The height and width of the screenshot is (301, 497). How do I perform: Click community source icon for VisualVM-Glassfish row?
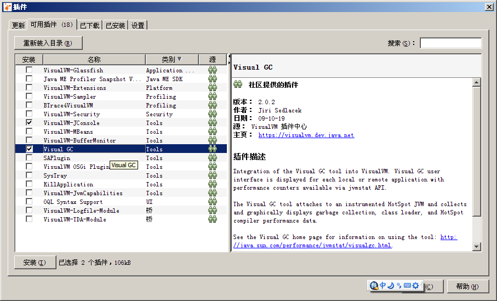click(x=213, y=70)
